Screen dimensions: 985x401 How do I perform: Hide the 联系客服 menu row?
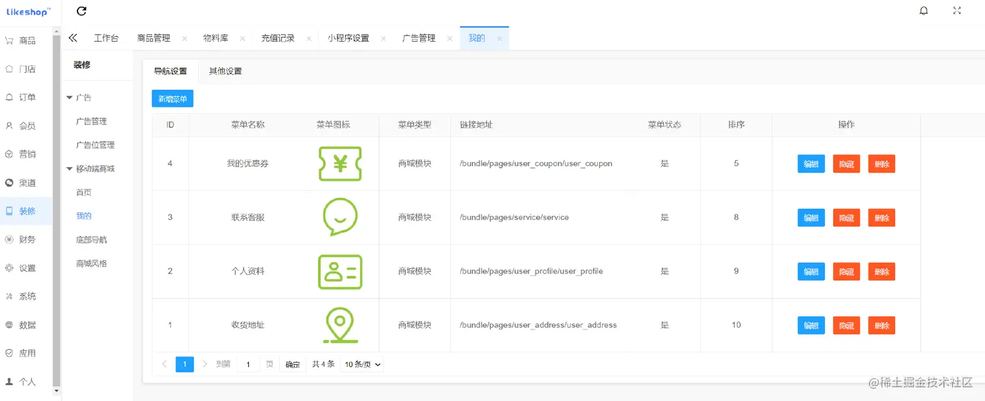coord(846,217)
